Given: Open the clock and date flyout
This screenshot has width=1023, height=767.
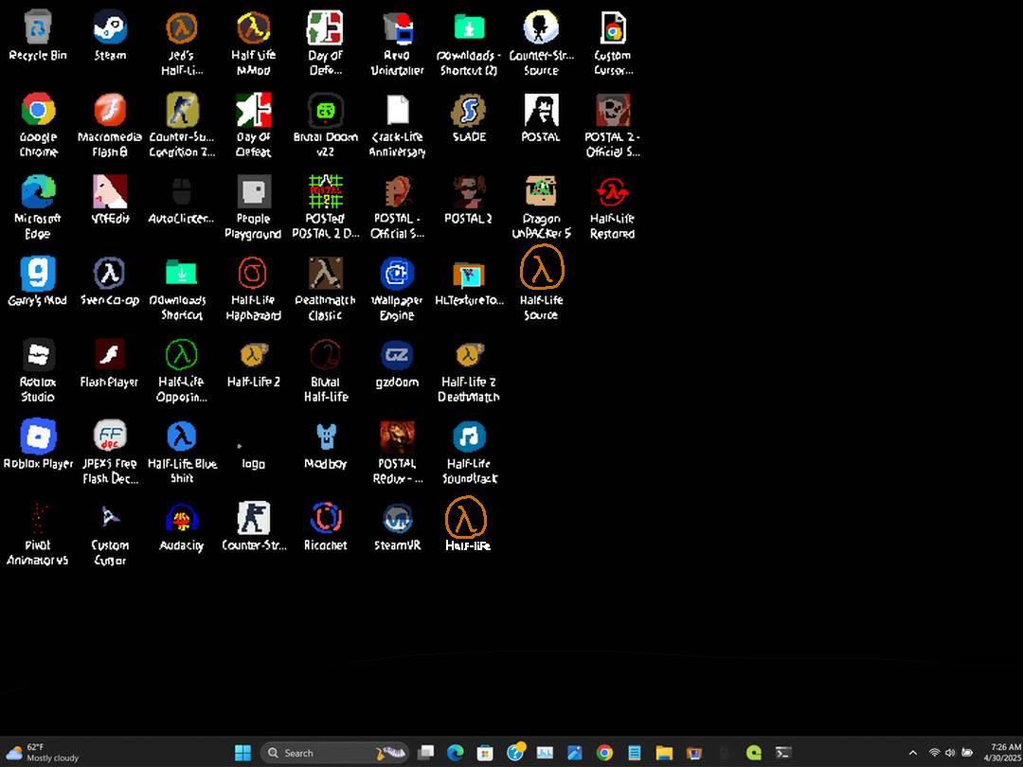Looking at the screenshot, I should point(1005,753).
